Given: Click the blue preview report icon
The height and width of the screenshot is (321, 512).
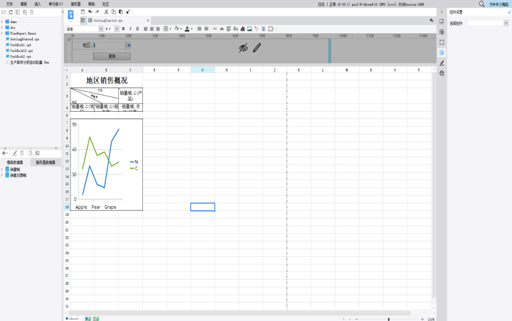Looking at the screenshot, I should [71, 15].
